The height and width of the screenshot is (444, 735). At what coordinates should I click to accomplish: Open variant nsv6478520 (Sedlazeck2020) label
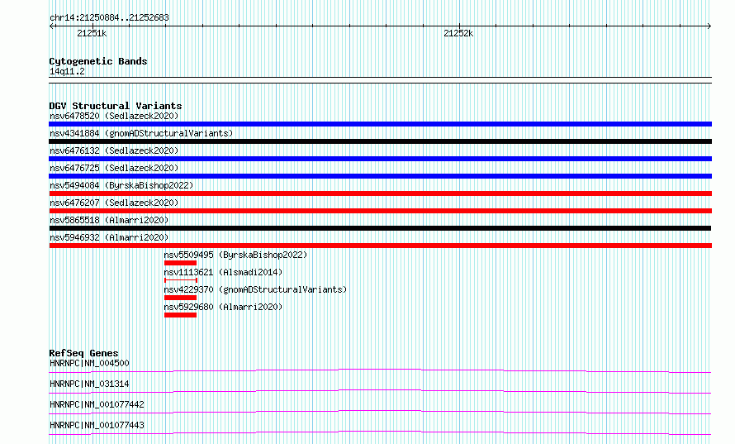pyautogui.click(x=114, y=116)
